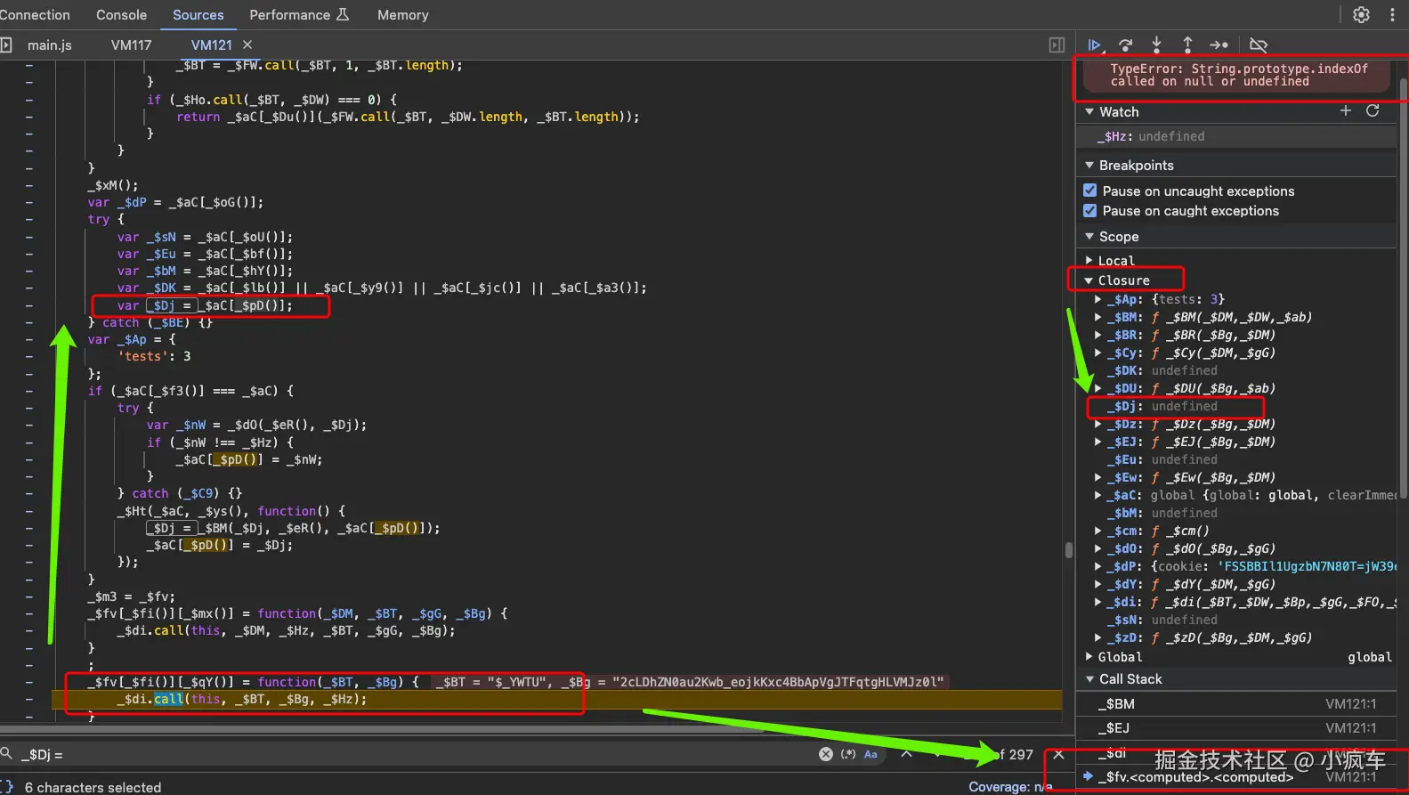Expand the _$BM function entry

pyautogui.click(x=1097, y=317)
